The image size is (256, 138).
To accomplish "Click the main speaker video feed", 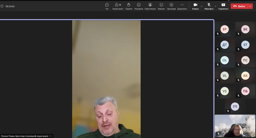I will tap(106, 79).
